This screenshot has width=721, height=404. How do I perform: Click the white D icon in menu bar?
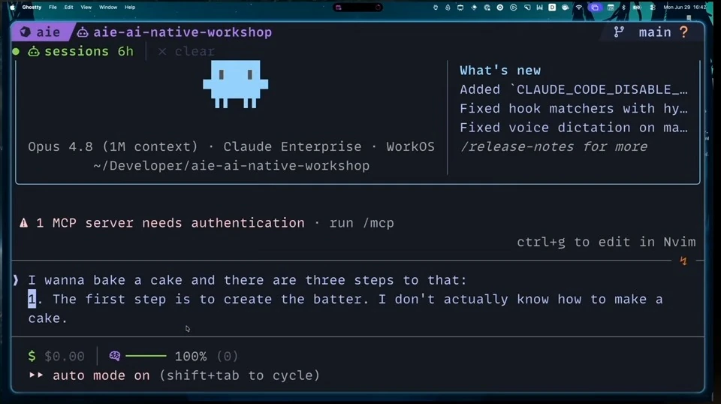(552, 8)
